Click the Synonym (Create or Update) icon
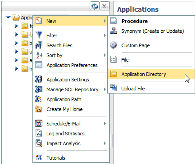Image resolution: width=196 pixels, height=165 pixels. tap(114, 31)
